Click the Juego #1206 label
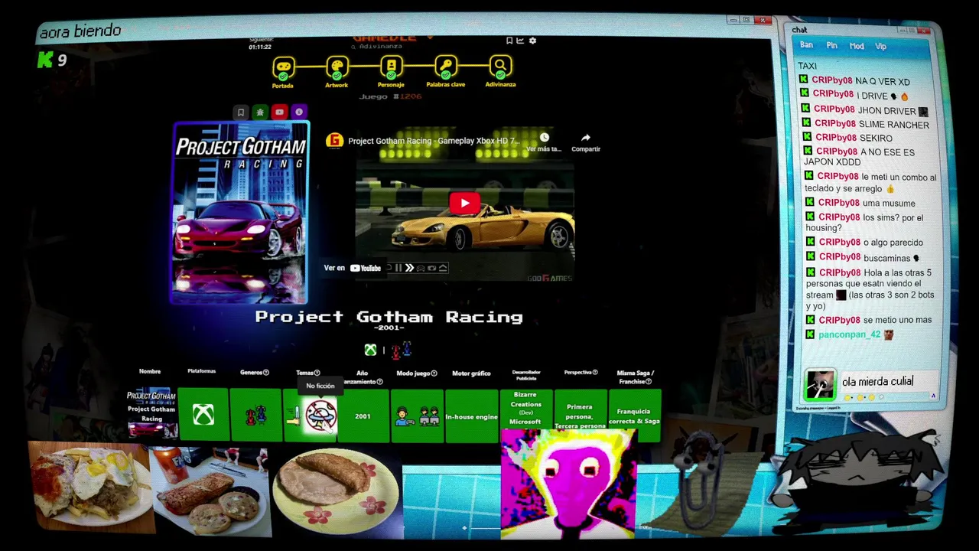The width and height of the screenshot is (979, 551). click(x=390, y=96)
